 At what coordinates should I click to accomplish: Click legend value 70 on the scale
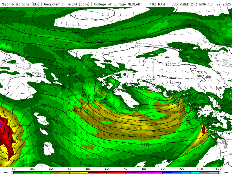[125, 169]
